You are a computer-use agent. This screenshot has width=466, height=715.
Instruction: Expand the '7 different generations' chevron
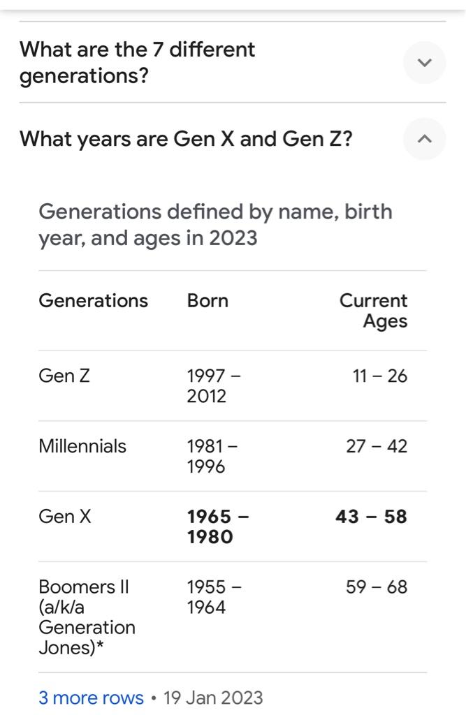click(x=425, y=62)
